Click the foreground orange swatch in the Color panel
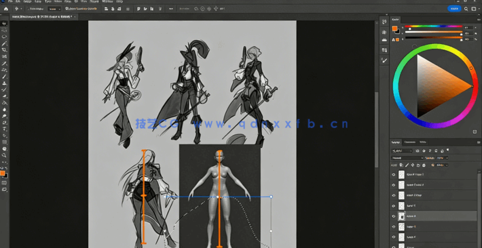 point(394,28)
